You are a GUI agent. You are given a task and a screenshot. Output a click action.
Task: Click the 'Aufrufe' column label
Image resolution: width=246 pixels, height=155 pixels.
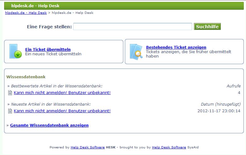pos(234,86)
